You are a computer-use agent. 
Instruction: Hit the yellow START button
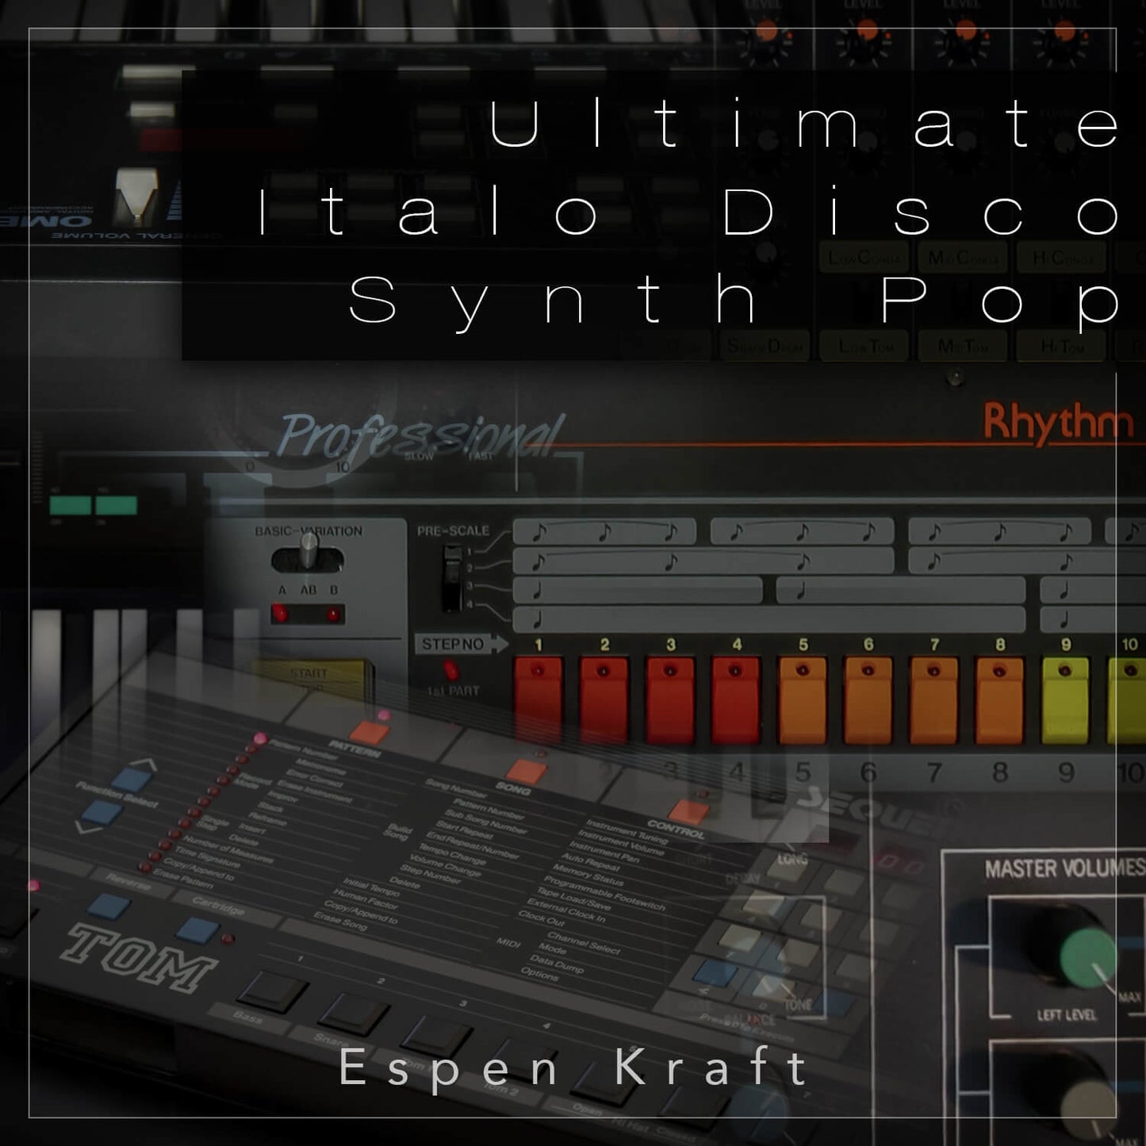tap(310, 679)
